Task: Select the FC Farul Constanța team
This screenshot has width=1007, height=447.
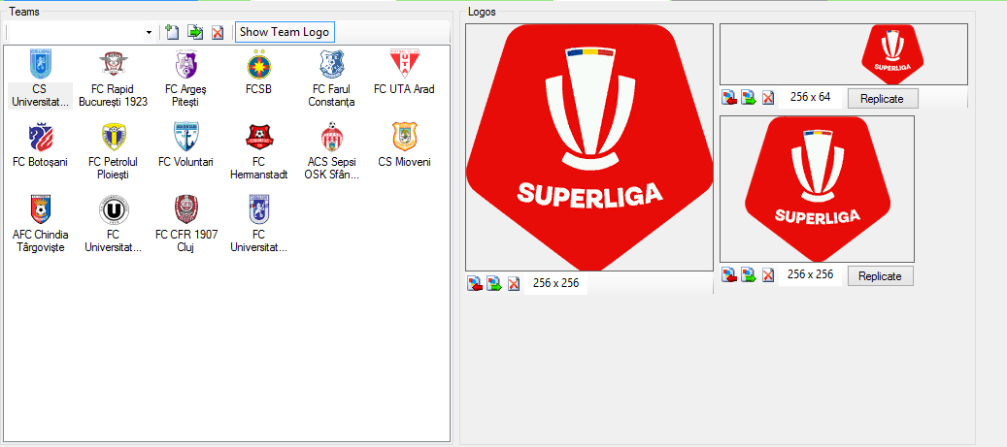Action: 333,79
